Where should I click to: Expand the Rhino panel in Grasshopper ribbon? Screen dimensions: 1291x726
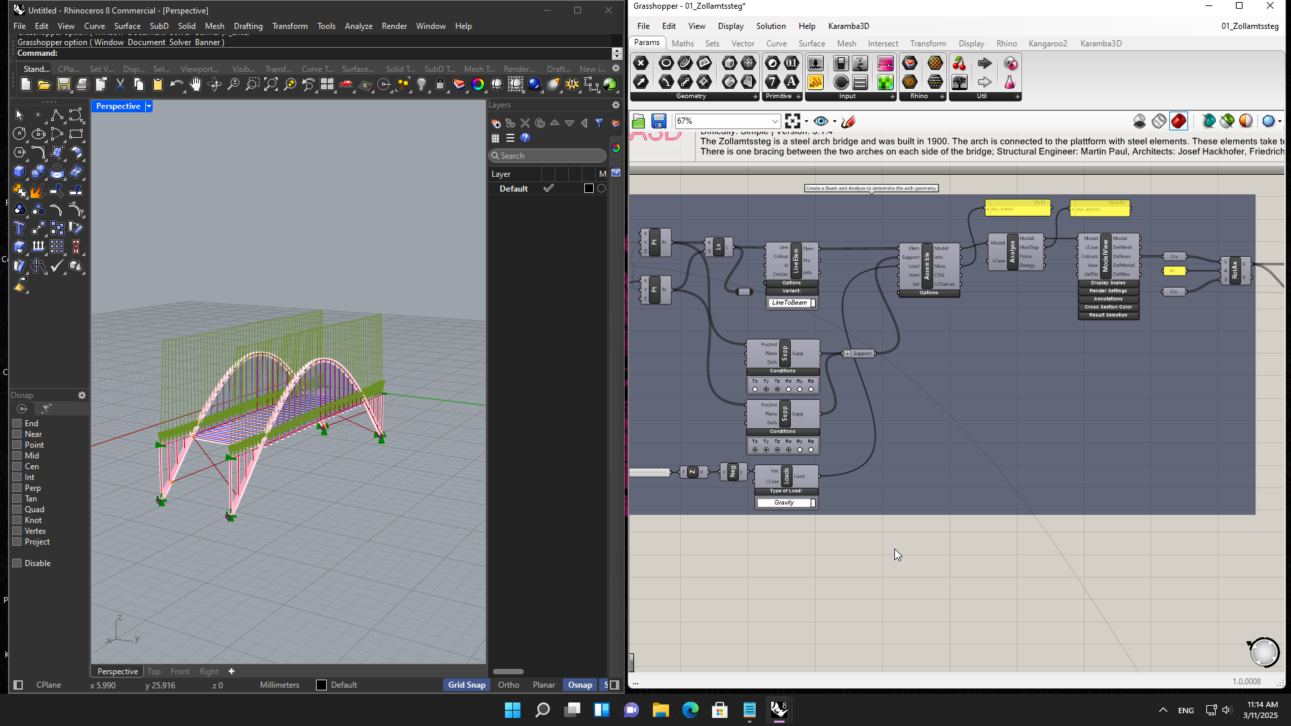click(942, 97)
